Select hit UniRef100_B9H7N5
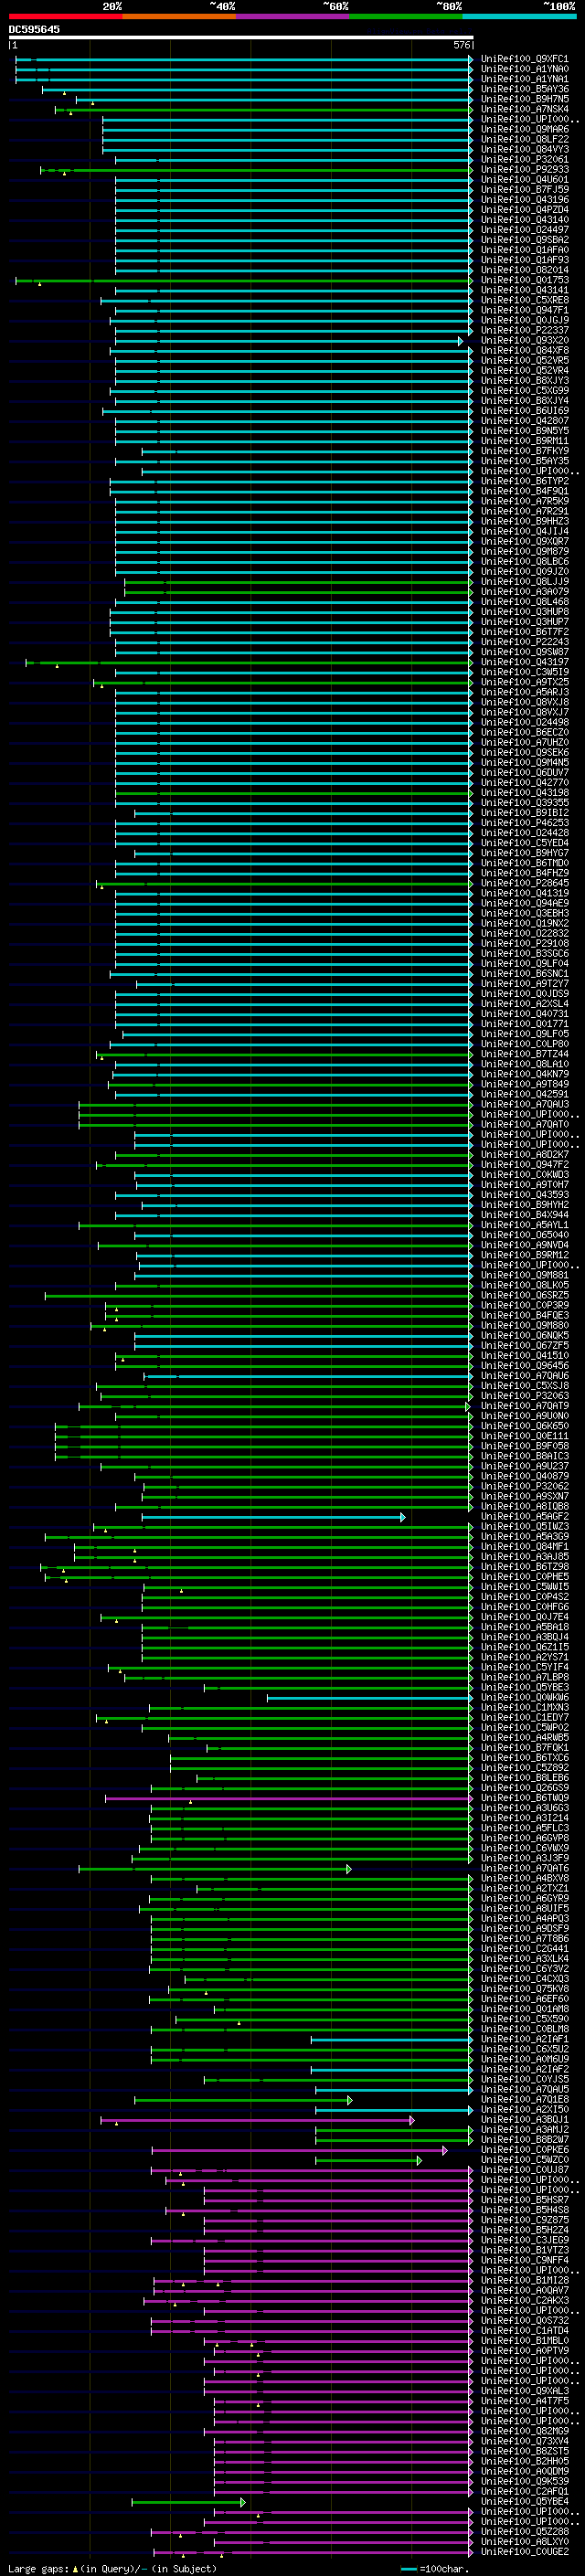Viewport: 585px width, 2576px height. click(525, 99)
